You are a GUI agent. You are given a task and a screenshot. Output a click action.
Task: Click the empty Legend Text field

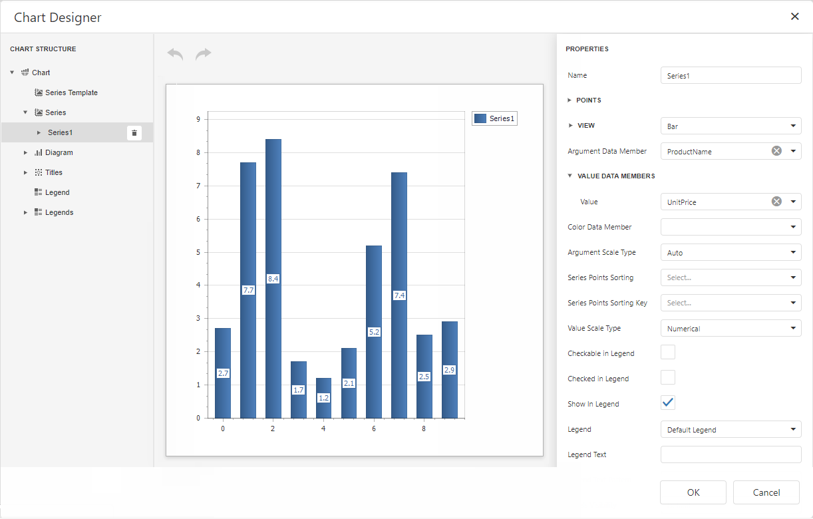click(x=731, y=454)
